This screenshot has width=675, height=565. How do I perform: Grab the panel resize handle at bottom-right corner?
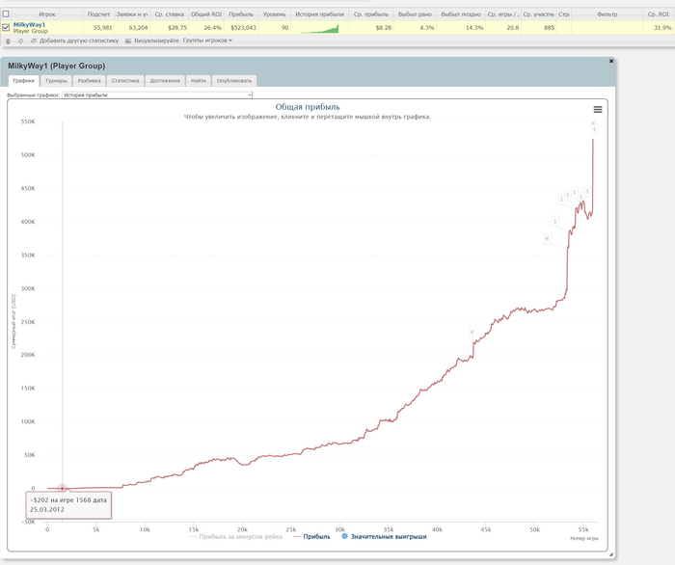click(610, 554)
